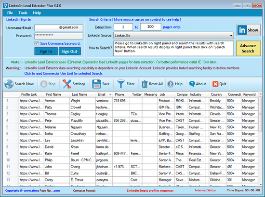Image resolution: width=265 pixels, height=197 pixels.
Task: Select first name cell 'Philip'
Action: click(57, 160)
